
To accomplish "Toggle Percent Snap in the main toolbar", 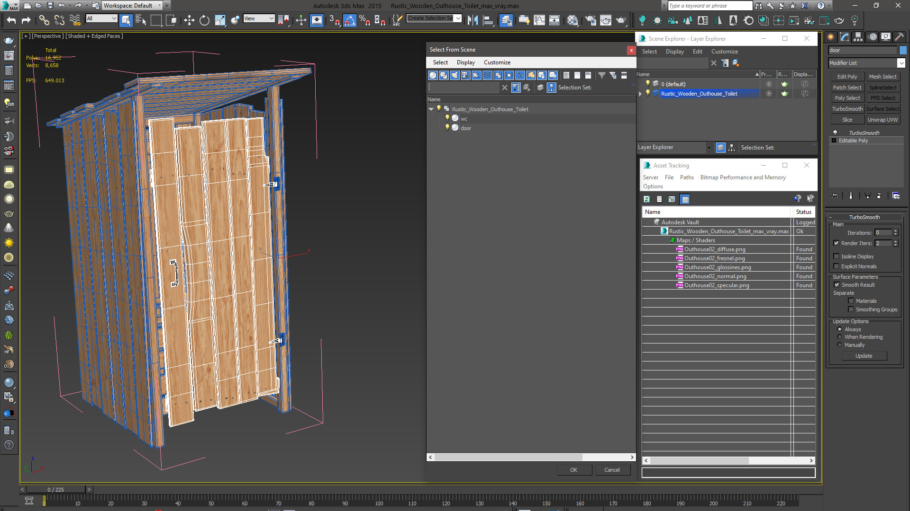I will tap(364, 20).
